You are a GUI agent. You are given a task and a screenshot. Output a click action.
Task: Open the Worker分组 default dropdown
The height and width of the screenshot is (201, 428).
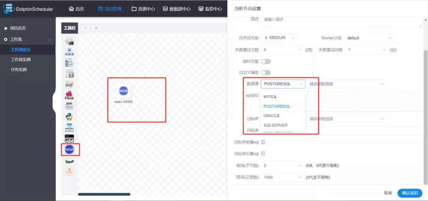370,38
